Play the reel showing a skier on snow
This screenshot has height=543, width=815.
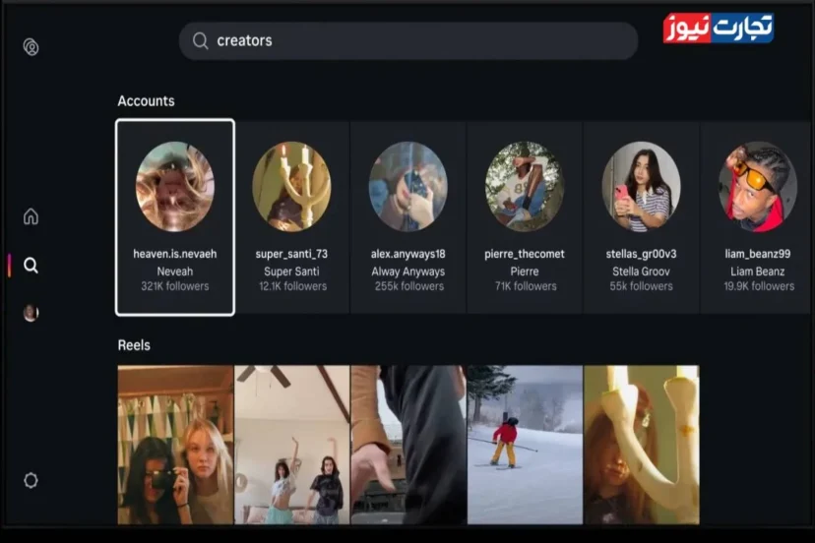[x=525, y=445]
